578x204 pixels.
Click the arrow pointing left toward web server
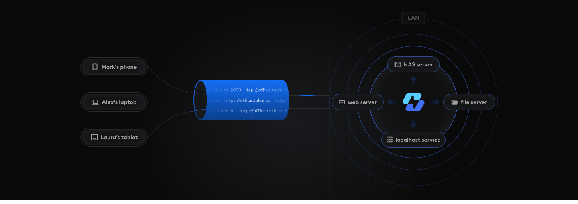391,102
